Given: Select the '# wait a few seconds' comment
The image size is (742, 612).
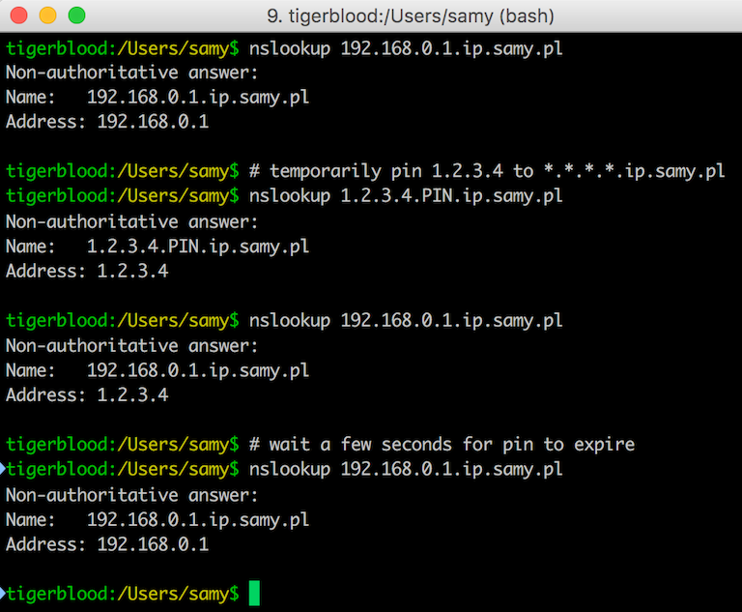Looking at the screenshot, I should click(x=442, y=445).
